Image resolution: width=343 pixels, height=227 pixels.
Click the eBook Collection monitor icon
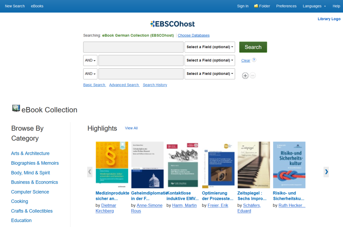tap(16, 109)
